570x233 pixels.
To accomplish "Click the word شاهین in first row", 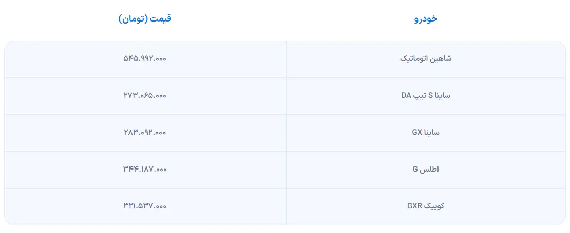I will point(441,59).
